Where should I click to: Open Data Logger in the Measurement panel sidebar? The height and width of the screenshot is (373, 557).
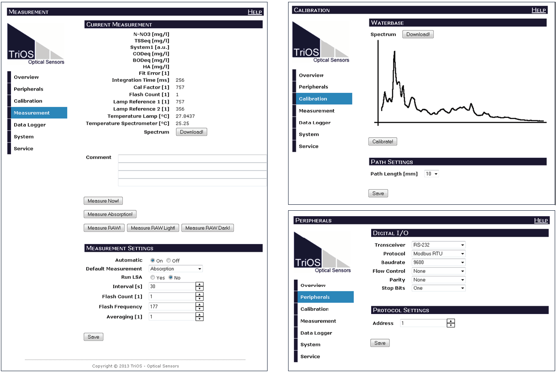[30, 125]
